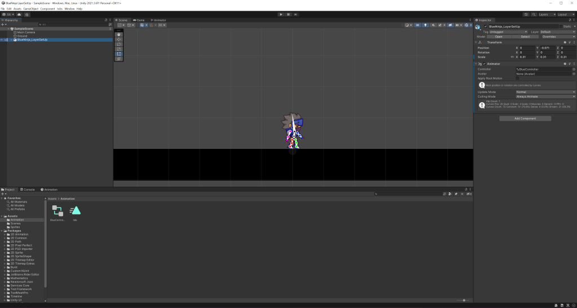
Task: Open the GameObject menu
Action: (31, 9)
